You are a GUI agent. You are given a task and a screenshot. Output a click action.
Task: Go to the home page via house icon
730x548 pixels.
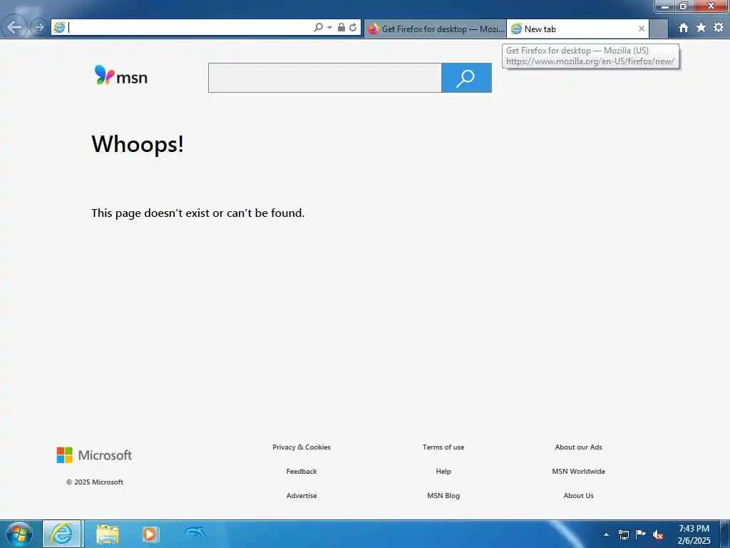(x=684, y=28)
